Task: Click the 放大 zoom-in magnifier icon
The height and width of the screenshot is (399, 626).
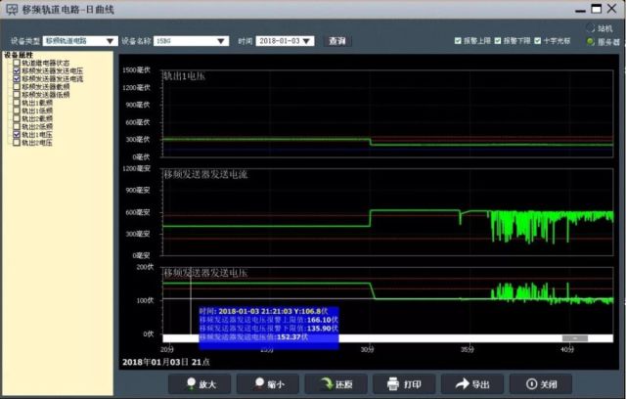Action: 192,383
